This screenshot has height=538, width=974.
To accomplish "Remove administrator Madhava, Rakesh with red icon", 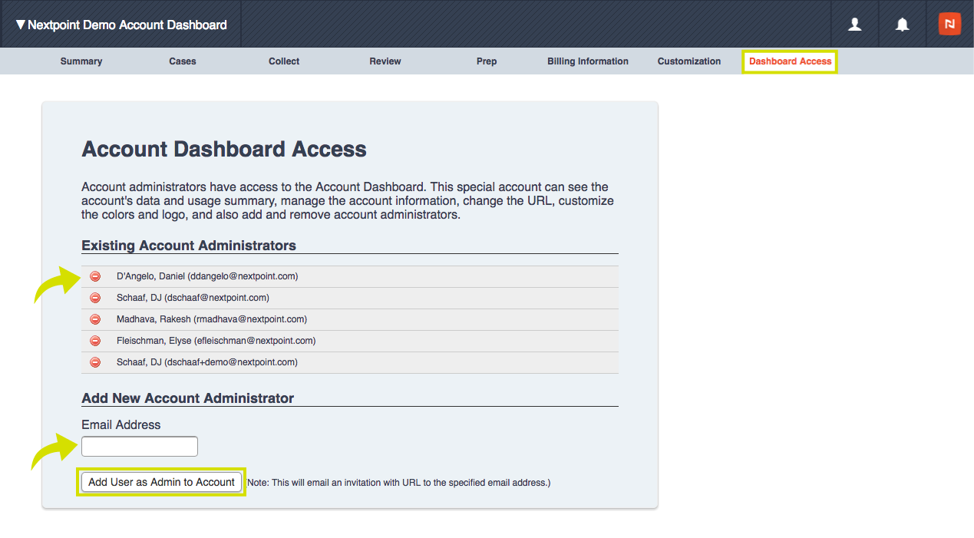I will (x=95, y=319).
